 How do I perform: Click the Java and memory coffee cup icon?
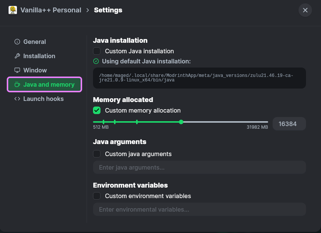tap(17, 84)
